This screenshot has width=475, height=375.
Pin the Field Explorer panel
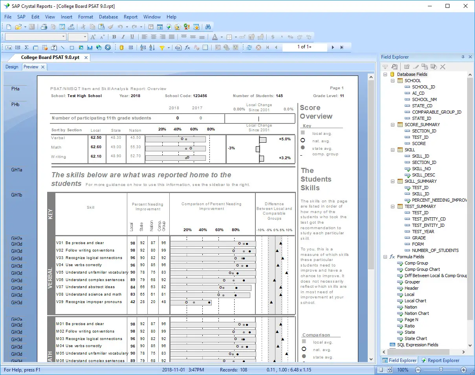[x=463, y=57]
